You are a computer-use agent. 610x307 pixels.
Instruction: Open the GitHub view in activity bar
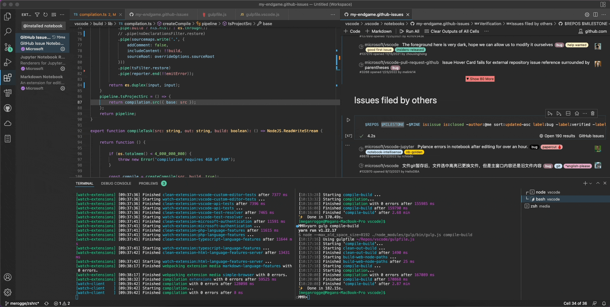coord(8,108)
